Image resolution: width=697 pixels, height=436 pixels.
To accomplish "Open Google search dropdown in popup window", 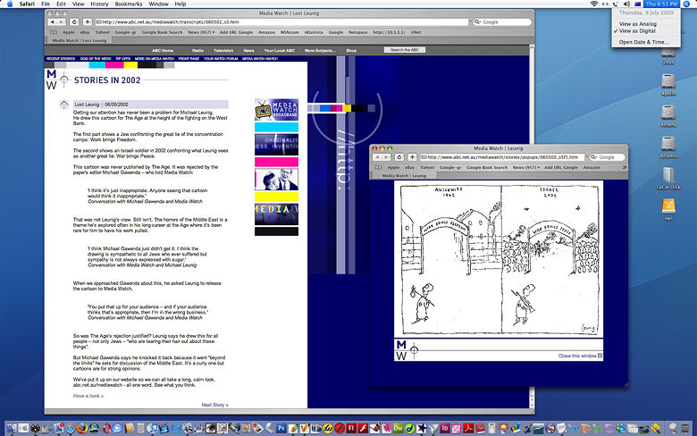I will pos(593,157).
